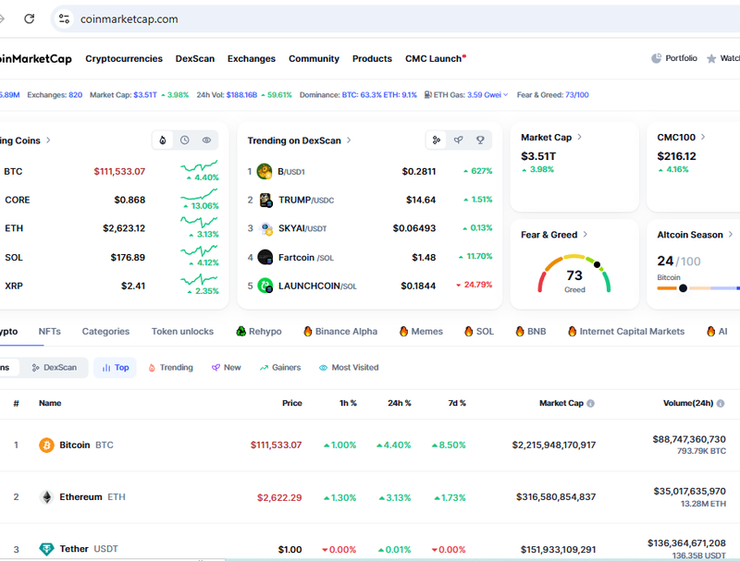The image size is (740, 561).
Task: Switch to the Categories tab
Action: 105,332
